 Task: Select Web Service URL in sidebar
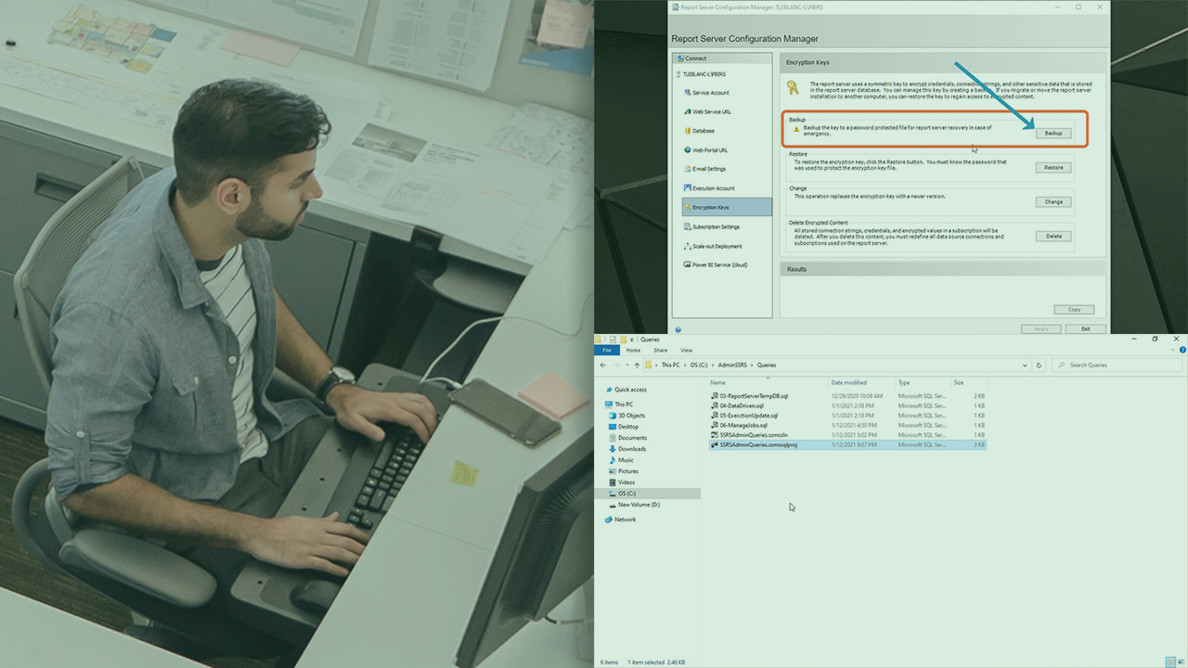[x=711, y=112]
